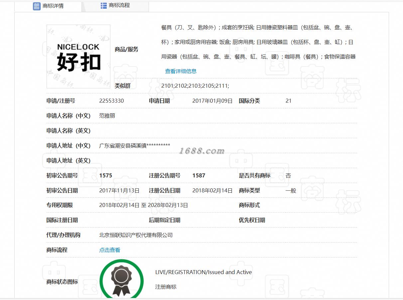Image resolution: width=403 pixels, height=300 pixels.
Task: Click the 优先权日期 label
Action: (x=252, y=220)
